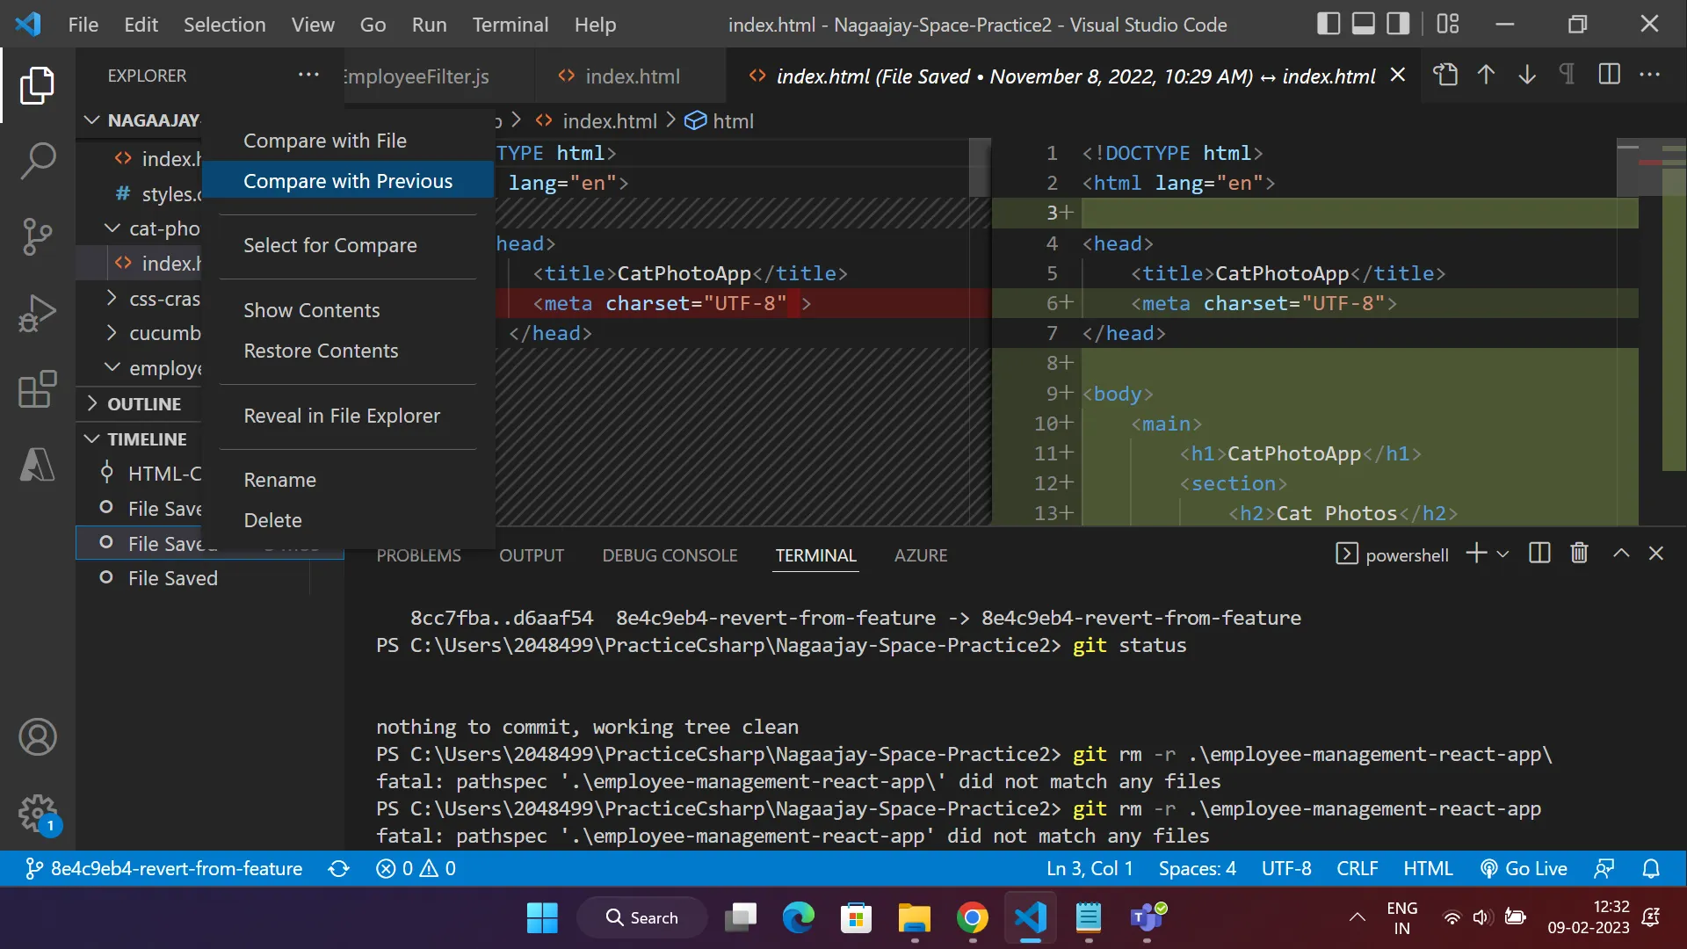Click Go Live in status bar
The height and width of the screenshot is (949, 1687).
coord(1524,869)
